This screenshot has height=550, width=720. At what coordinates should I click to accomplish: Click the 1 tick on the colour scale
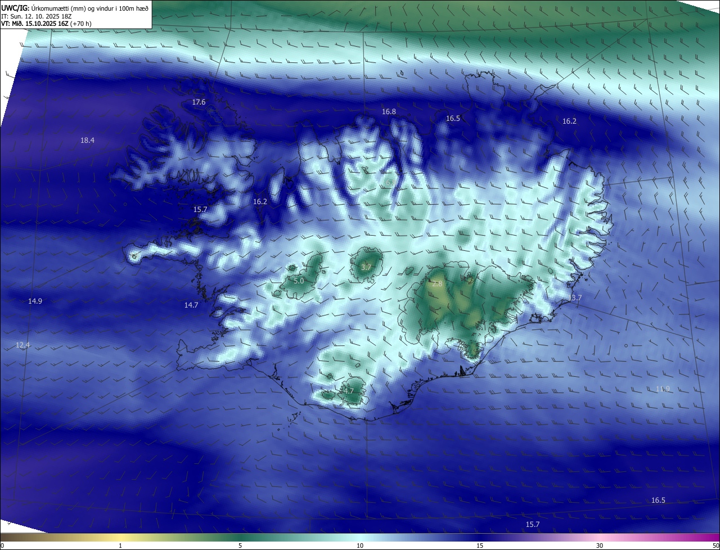click(x=120, y=546)
